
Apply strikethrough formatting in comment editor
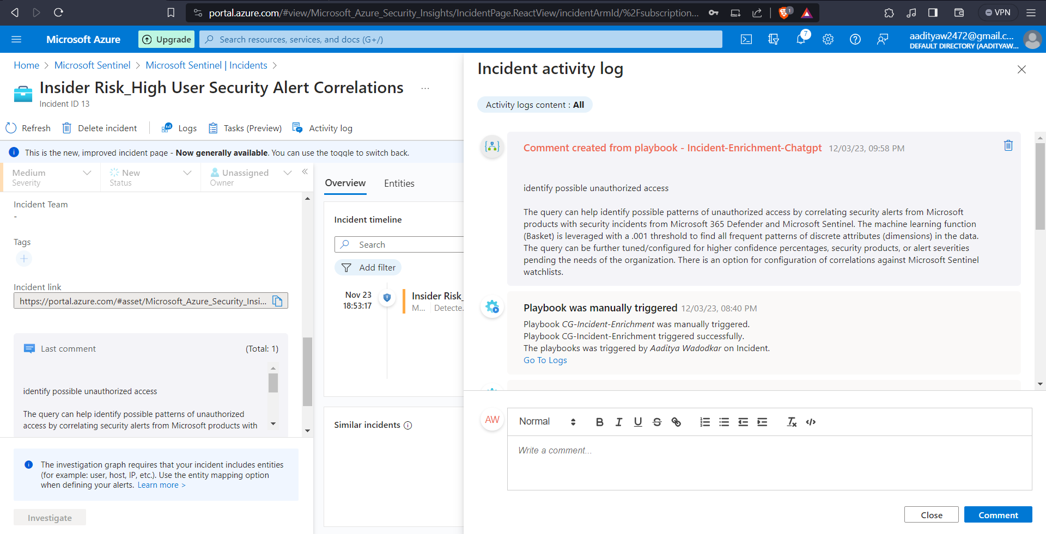(x=657, y=422)
